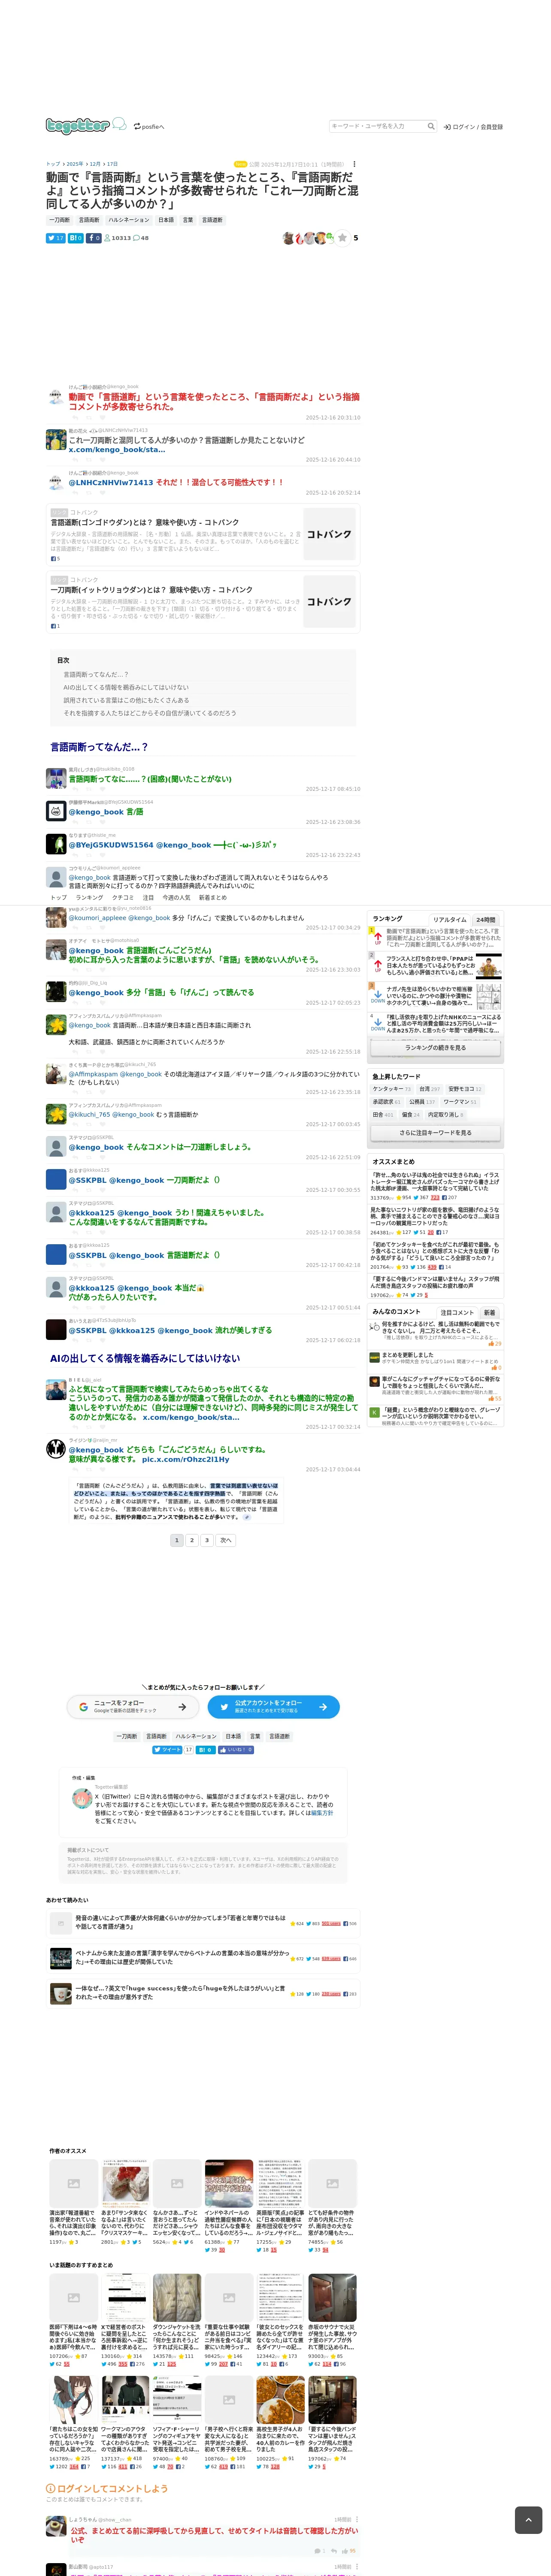Image resolution: width=551 pixels, height=2576 pixels.
Task: Open the x.com/kengo_book/sta... link in the second tweet
Action: click(117, 450)
